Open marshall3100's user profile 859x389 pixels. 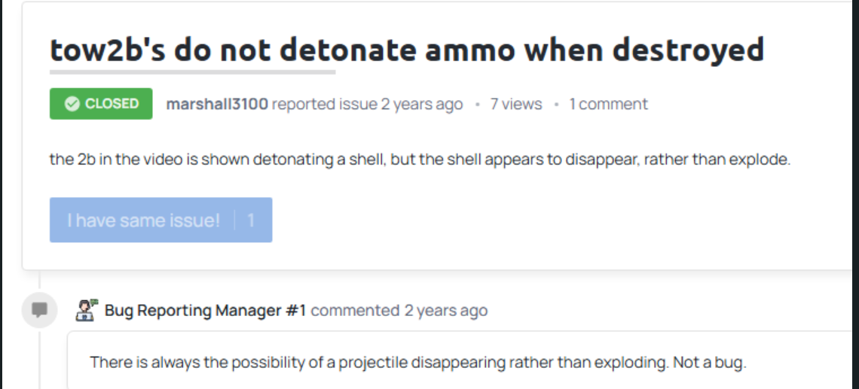[217, 104]
